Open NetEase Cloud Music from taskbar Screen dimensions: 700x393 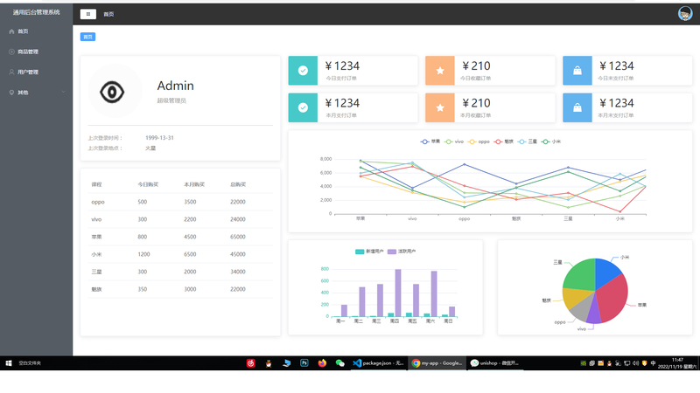point(251,363)
